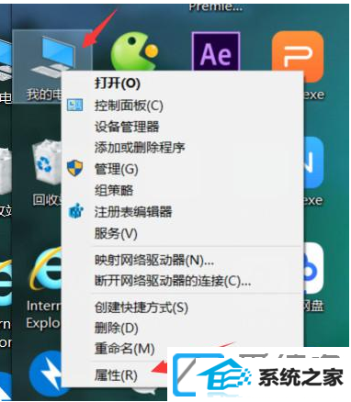351x402 pixels.
Task: Select the Recycle Bin 回收站 icon
Action: point(47,162)
